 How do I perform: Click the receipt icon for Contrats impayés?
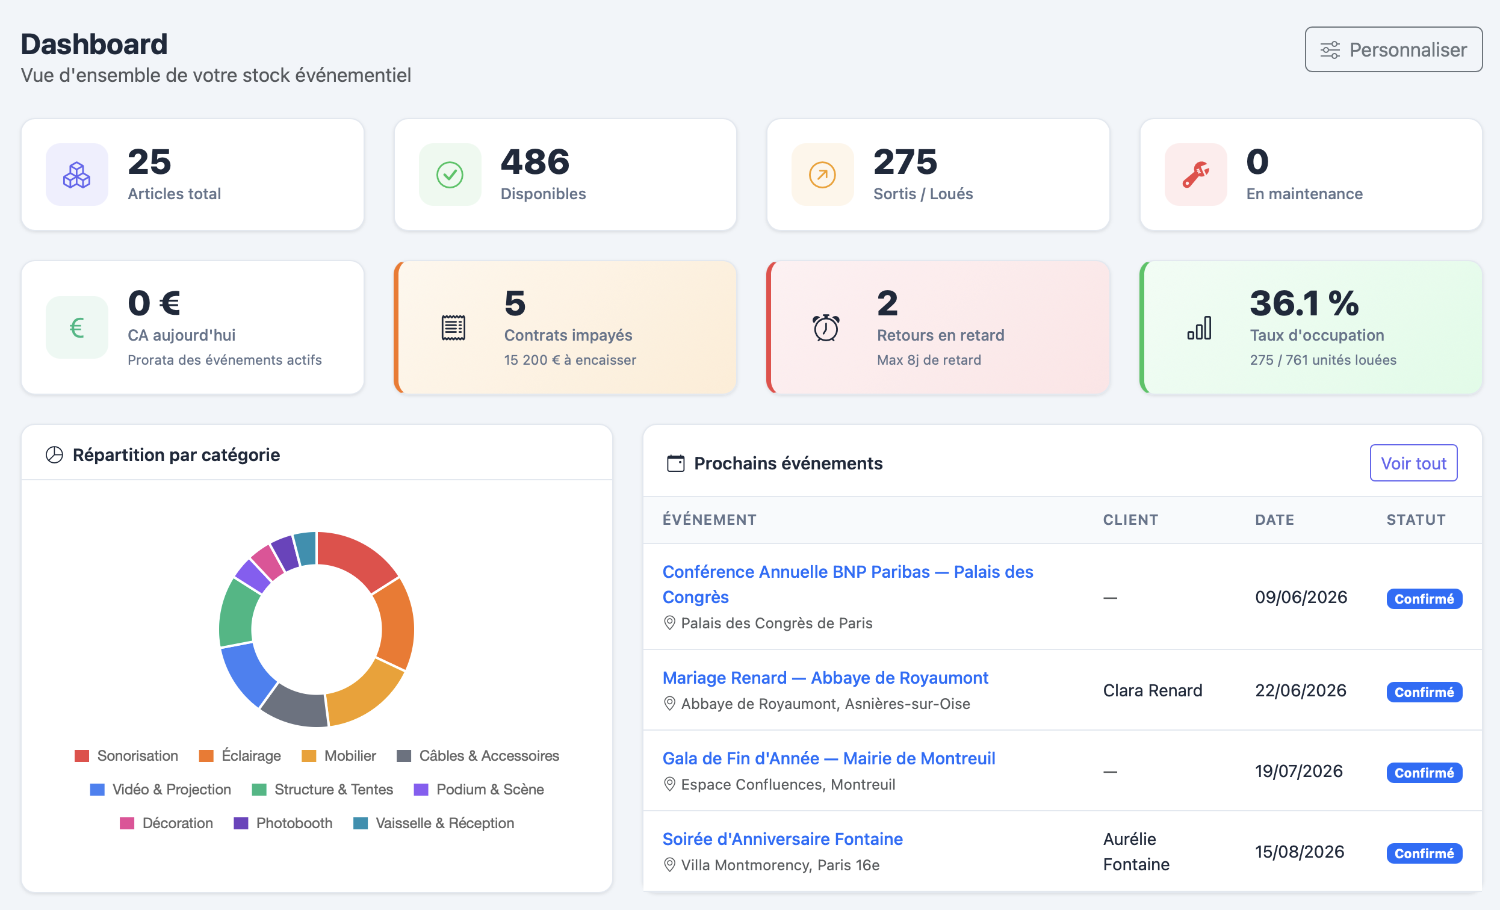(453, 327)
